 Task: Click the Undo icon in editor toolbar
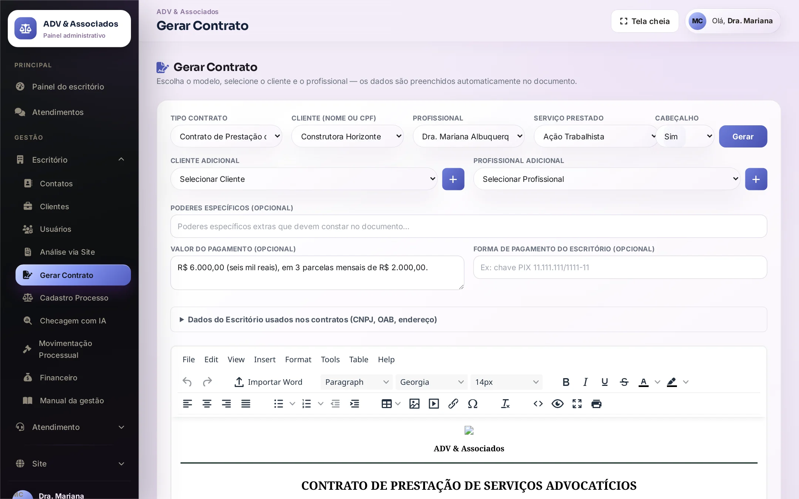click(187, 382)
